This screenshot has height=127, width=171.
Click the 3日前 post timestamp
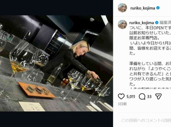point(122,104)
